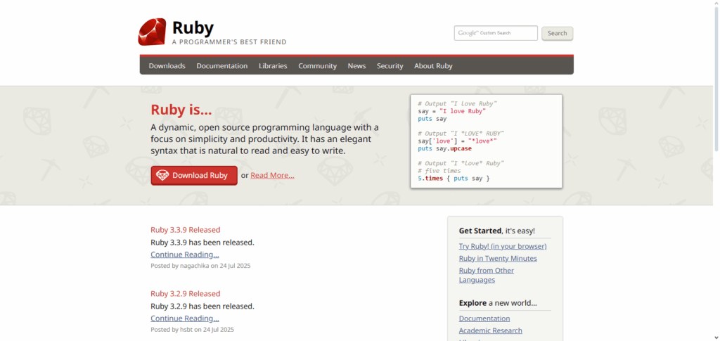720x341 pixels.
Task: Open the Downloads menu item
Action: point(167,66)
